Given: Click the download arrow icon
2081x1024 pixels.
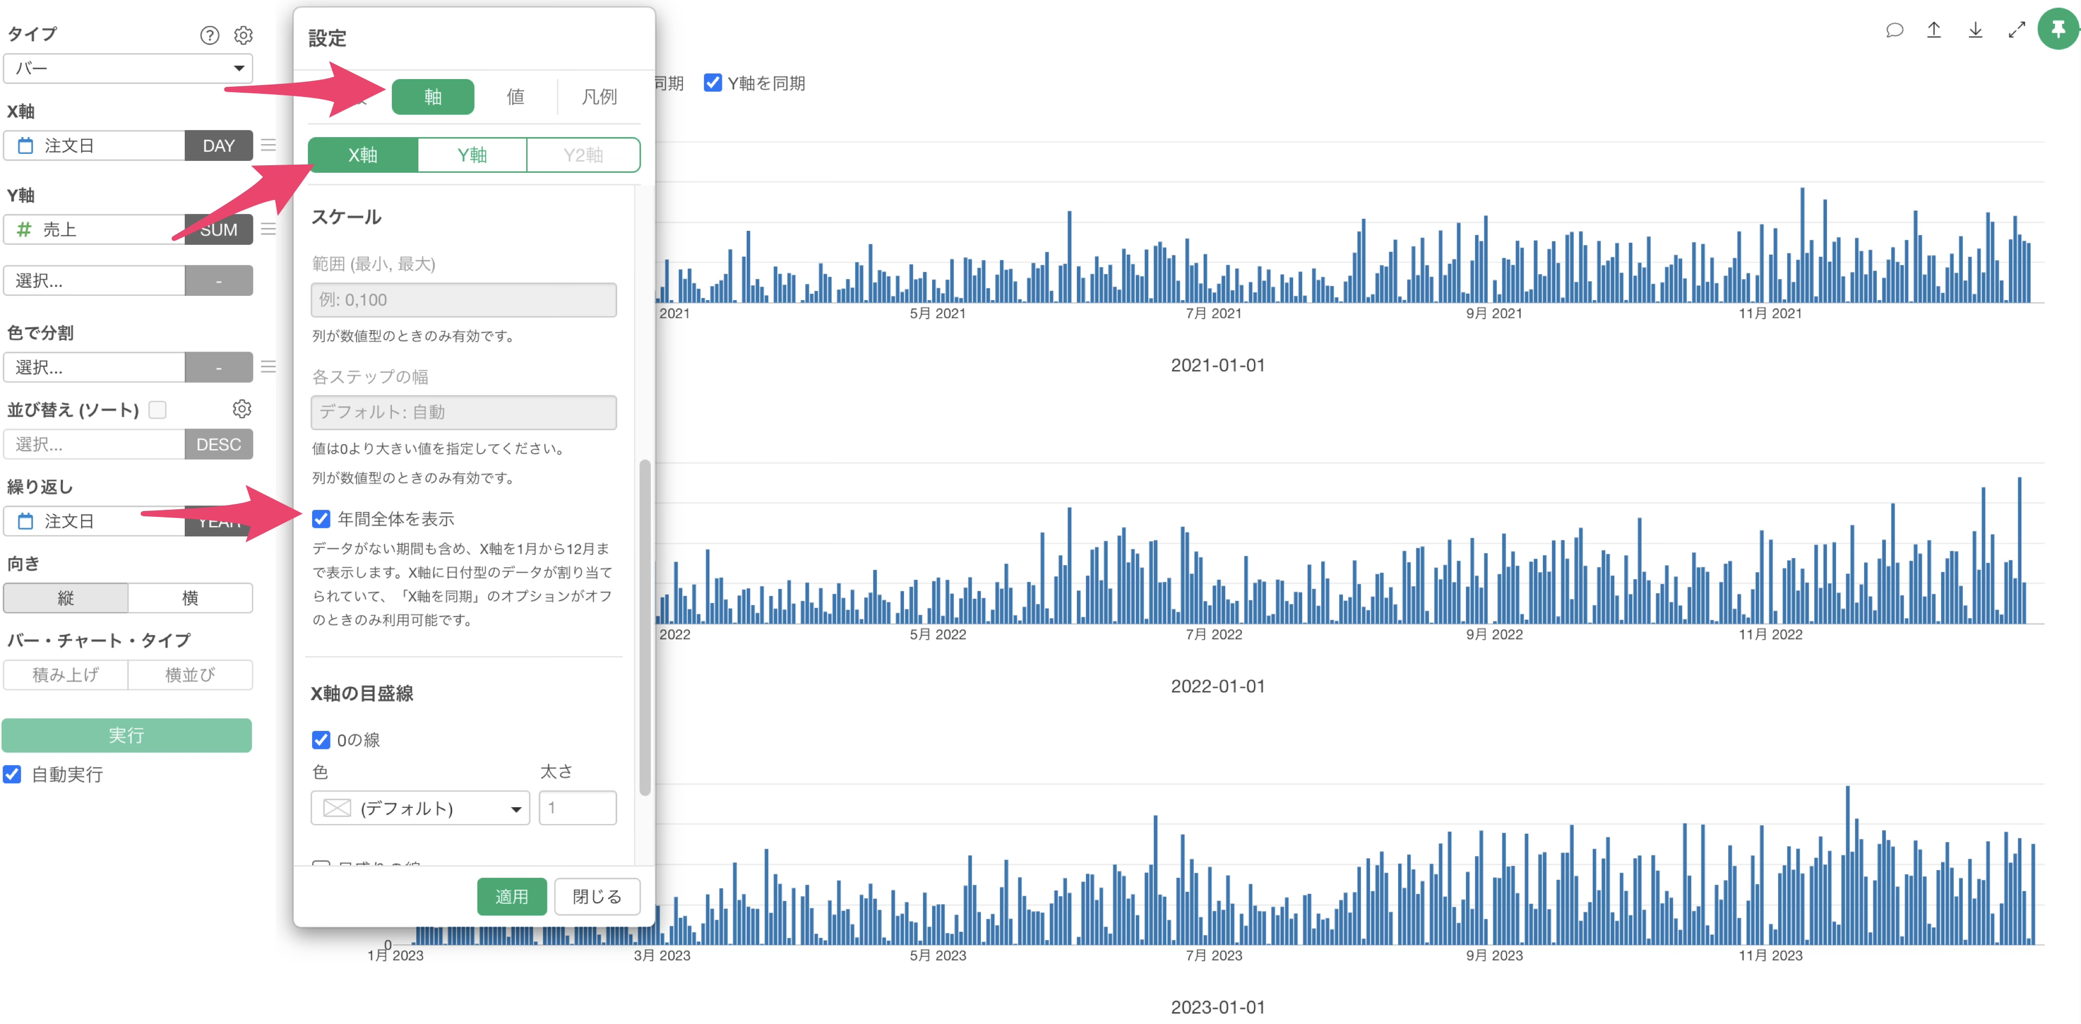Looking at the screenshot, I should tap(1975, 31).
